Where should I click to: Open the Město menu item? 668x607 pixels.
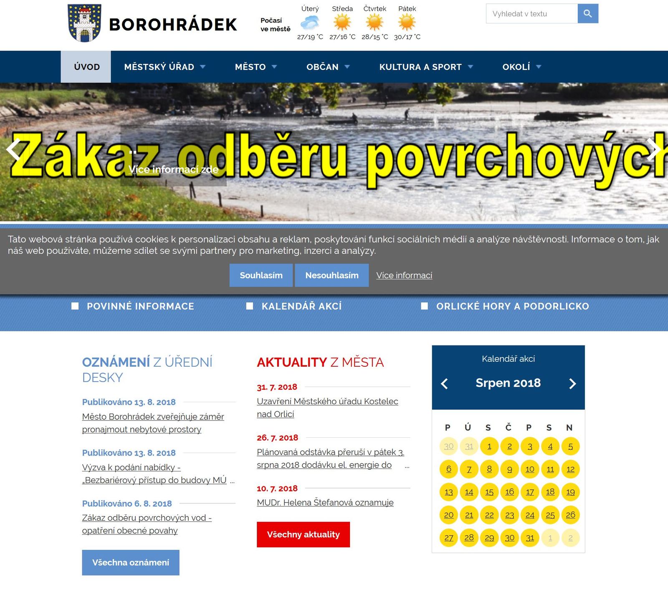[x=250, y=67]
